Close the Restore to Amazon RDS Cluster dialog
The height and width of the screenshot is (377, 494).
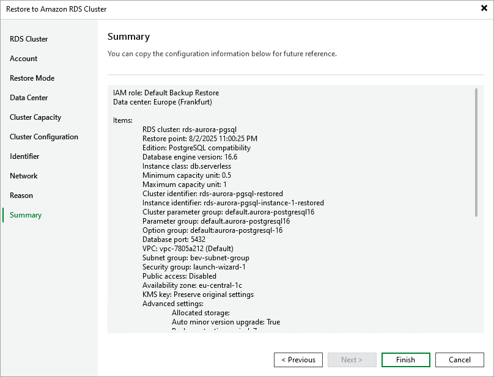(484, 9)
